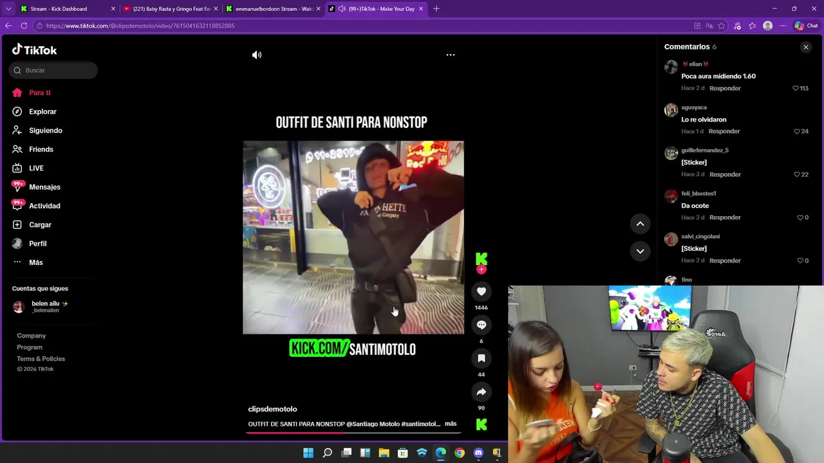Like guillefernandez_5's comment with 22 likes
The height and width of the screenshot is (463, 824).
coord(797,174)
